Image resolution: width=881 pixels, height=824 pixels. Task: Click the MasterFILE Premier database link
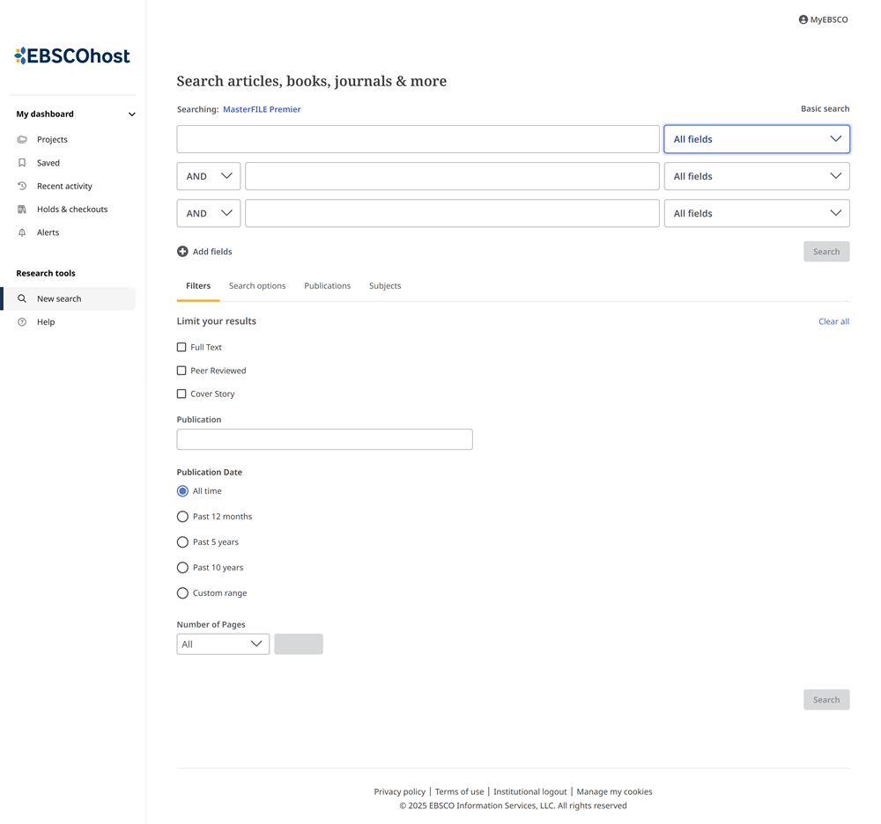262,109
